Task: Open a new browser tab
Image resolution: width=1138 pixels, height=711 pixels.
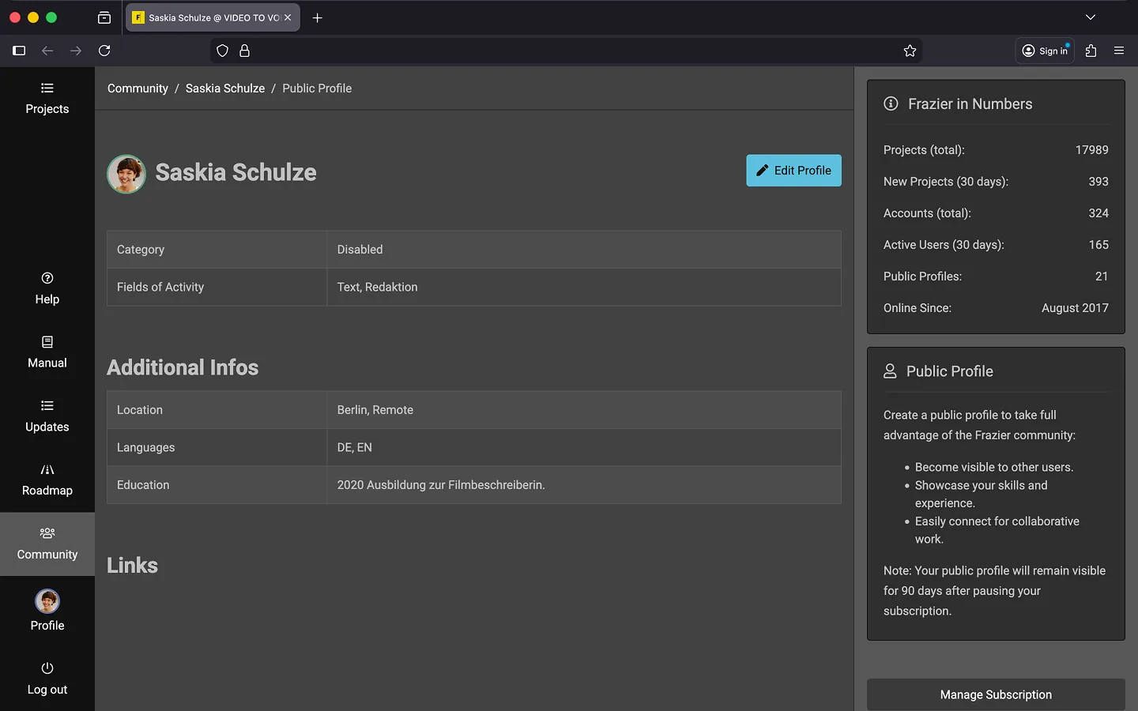Action: click(317, 17)
